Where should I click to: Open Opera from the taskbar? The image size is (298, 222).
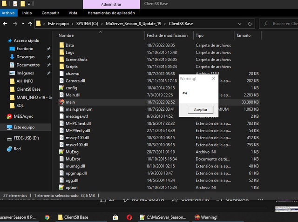(x=129, y=217)
